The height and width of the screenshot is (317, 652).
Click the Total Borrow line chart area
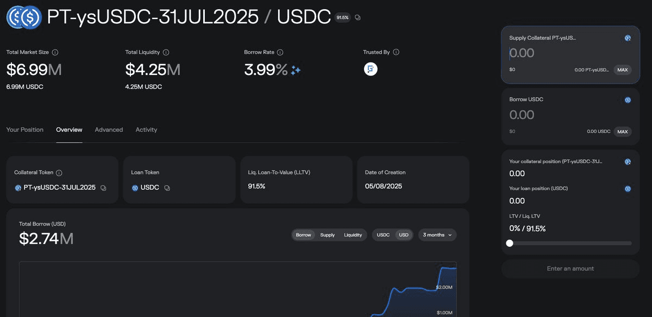click(237, 289)
